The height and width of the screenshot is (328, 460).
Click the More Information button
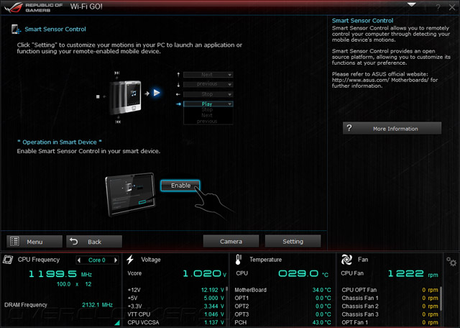(x=392, y=128)
